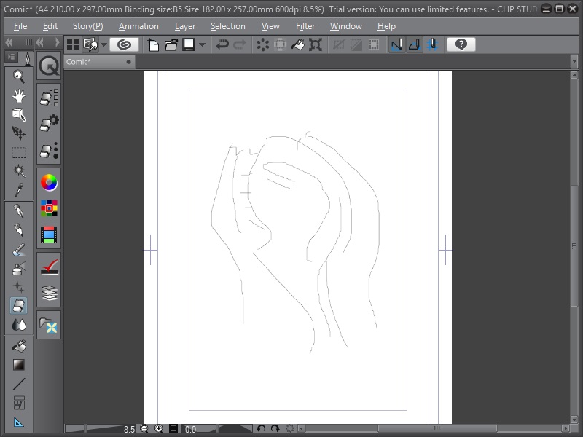This screenshot has width=583, height=437.
Task: Open a file using the folder icon
Action: tap(171, 44)
